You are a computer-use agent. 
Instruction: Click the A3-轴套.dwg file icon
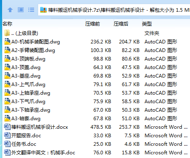tap(7, 118)
